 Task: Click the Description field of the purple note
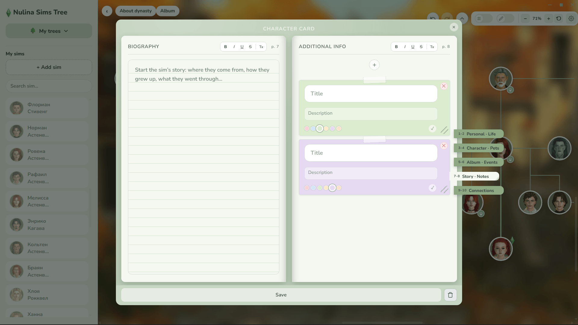371,173
